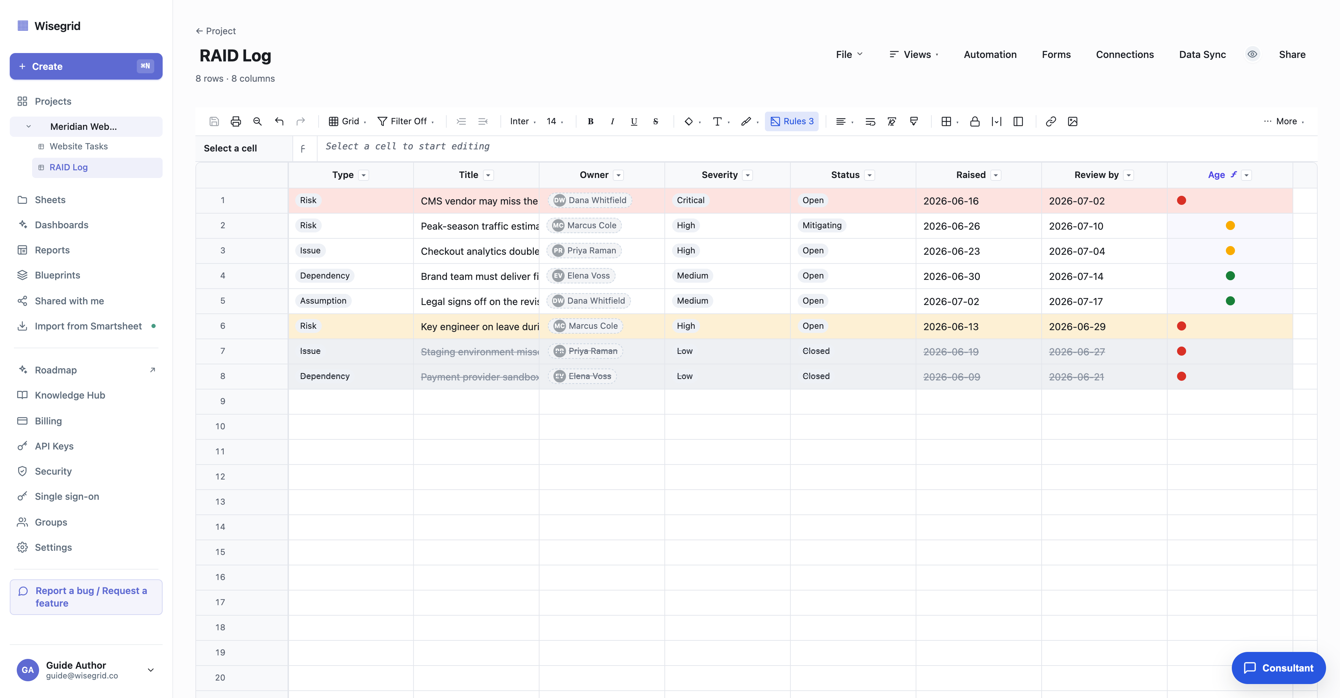The width and height of the screenshot is (1340, 698).
Task: Click the Create button
Action: pos(86,66)
